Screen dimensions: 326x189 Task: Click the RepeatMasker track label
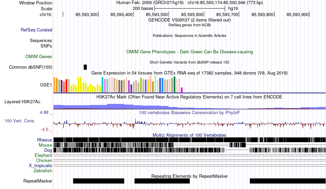[38, 181]
